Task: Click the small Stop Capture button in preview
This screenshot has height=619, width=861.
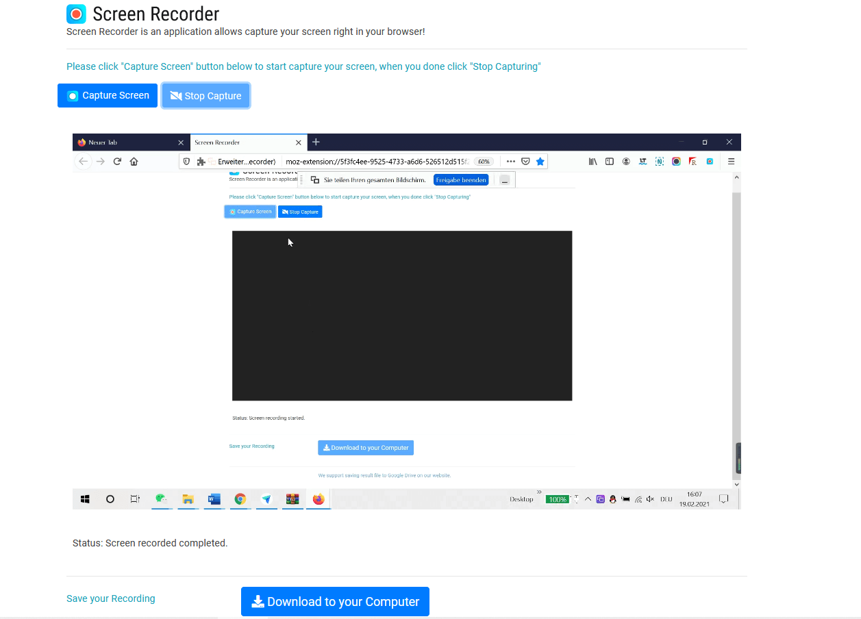Action: (x=300, y=212)
